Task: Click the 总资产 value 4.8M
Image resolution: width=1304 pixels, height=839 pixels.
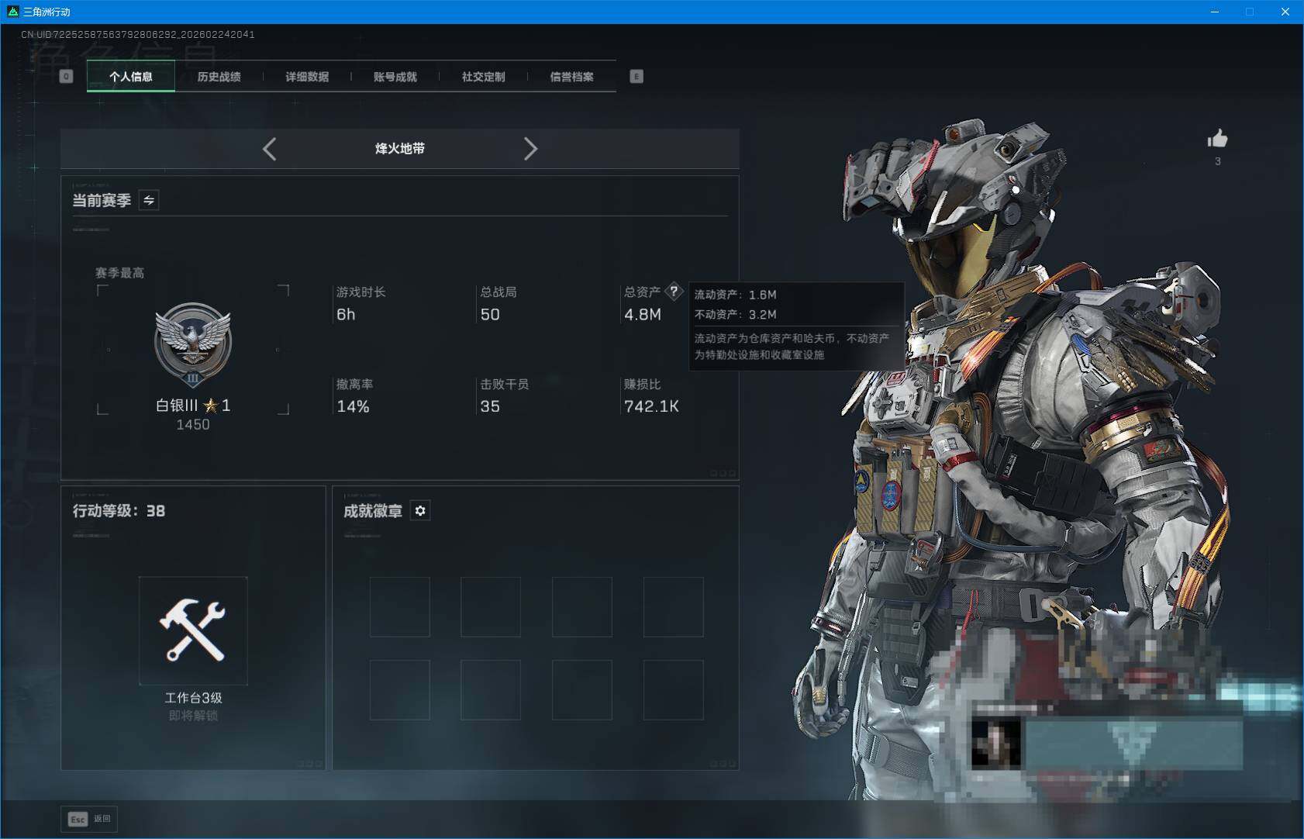Action: [x=643, y=314]
